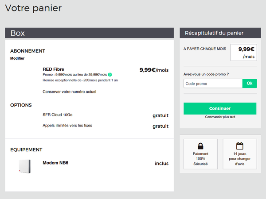Screen dimensions: 266x199
Task: Click the Commander plus tard link
Action: (x=220, y=117)
